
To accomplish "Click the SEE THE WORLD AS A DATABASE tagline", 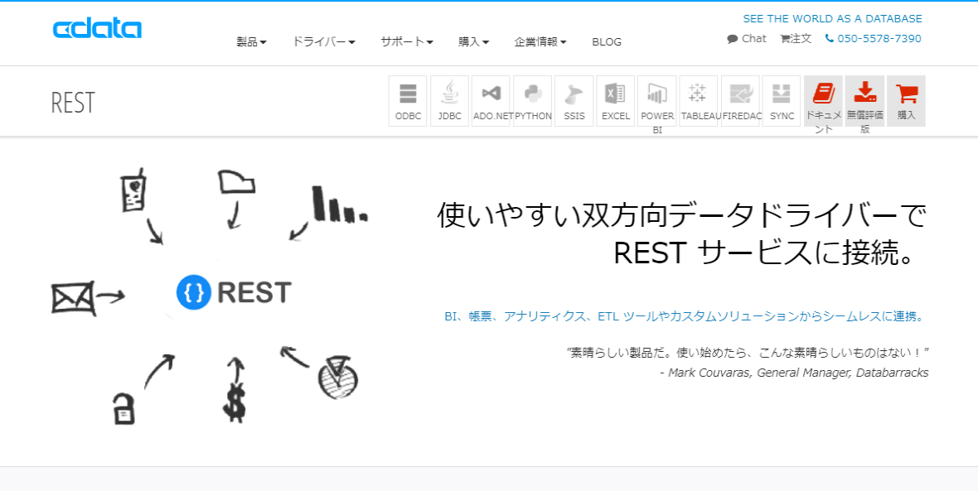I will click(x=833, y=19).
